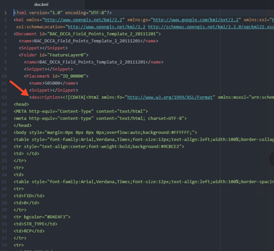The image size is (274, 251).
Task: Click lowercase meta charset=UTF-8 line
Action: pyautogui.click(x=100, y=118)
